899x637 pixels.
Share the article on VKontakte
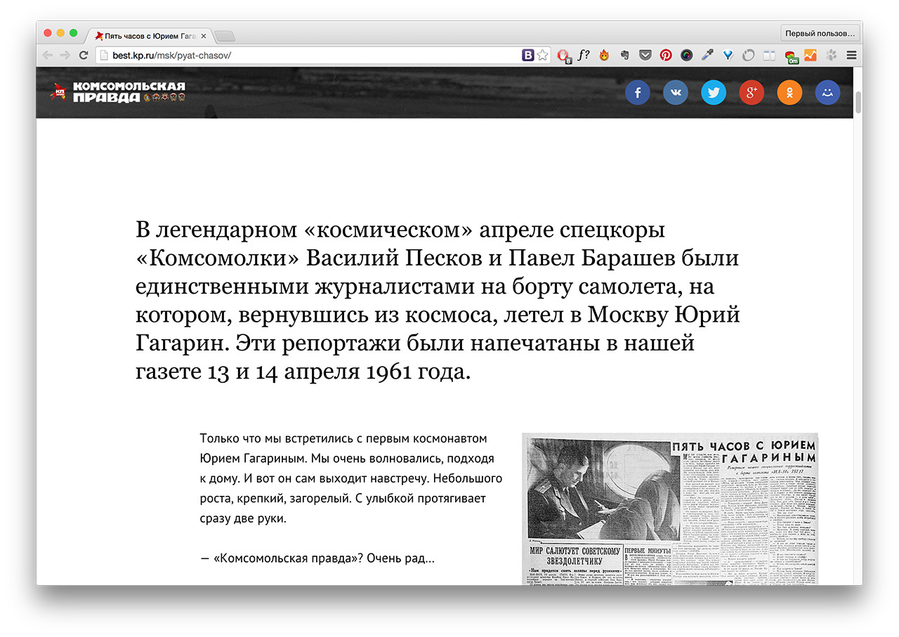pos(676,93)
